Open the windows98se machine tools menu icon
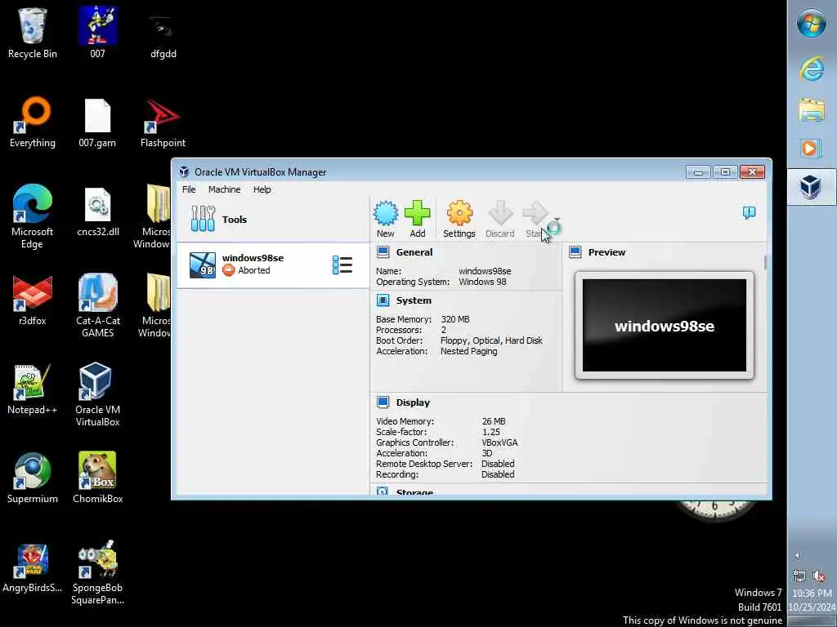Viewport: 837px width, 627px height. pos(342,265)
